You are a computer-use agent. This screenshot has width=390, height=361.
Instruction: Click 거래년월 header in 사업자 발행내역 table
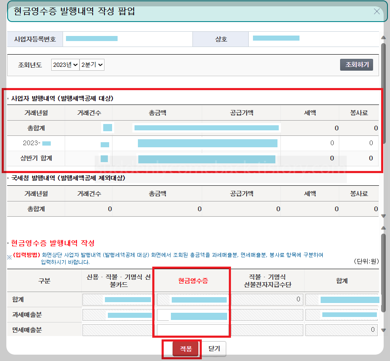[x=36, y=113]
